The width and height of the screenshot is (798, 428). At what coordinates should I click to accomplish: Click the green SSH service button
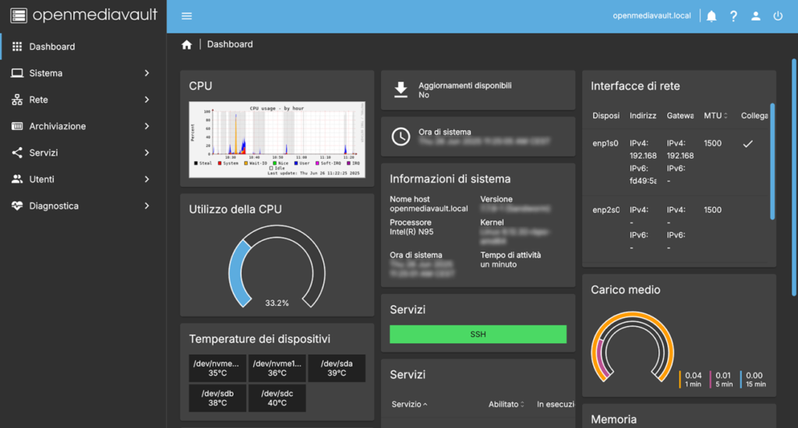478,334
